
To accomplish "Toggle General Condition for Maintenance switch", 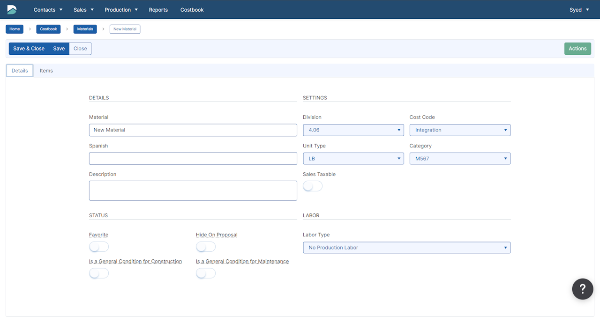I will tap(206, 273).
